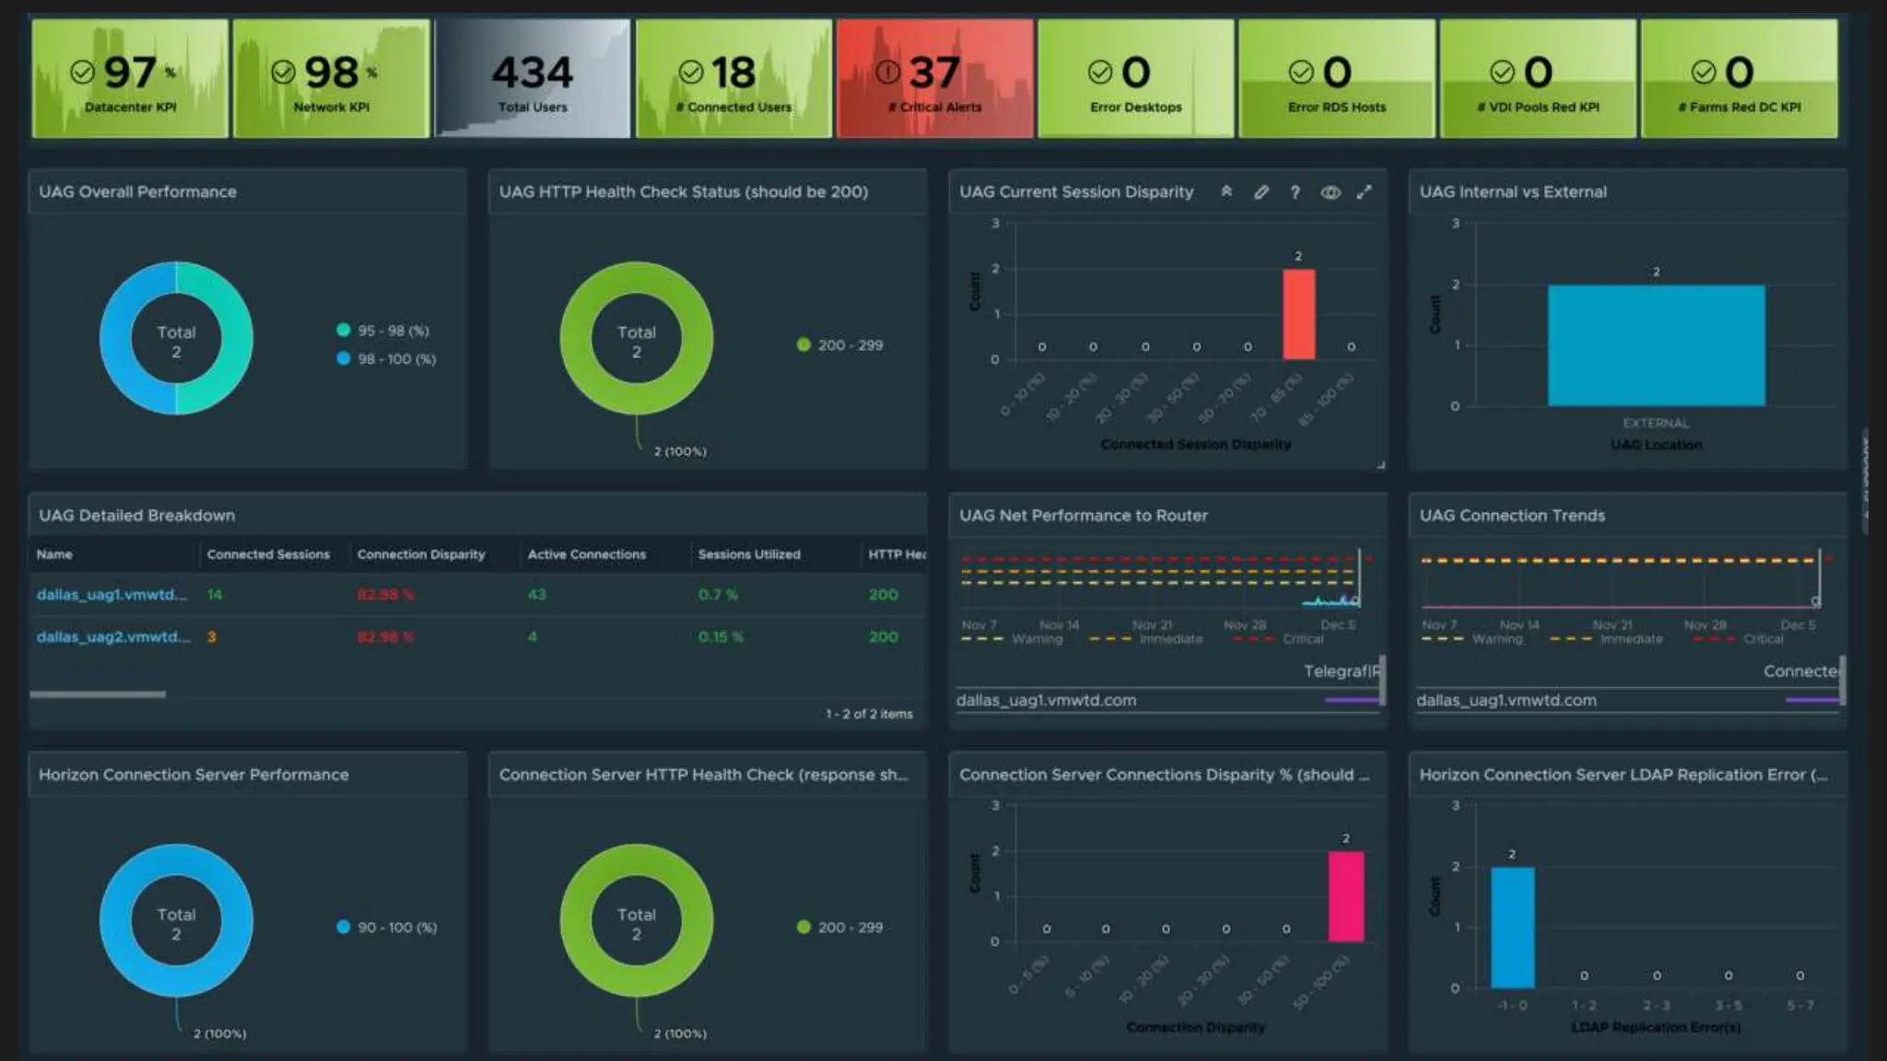The image size is (1887, 1061).
Task: Click the Connected Users checkmark icon
Action: pyautogui.click(x=690, y=72)
